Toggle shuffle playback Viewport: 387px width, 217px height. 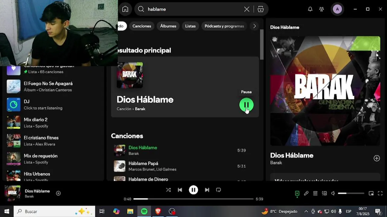tap(168, 190)
